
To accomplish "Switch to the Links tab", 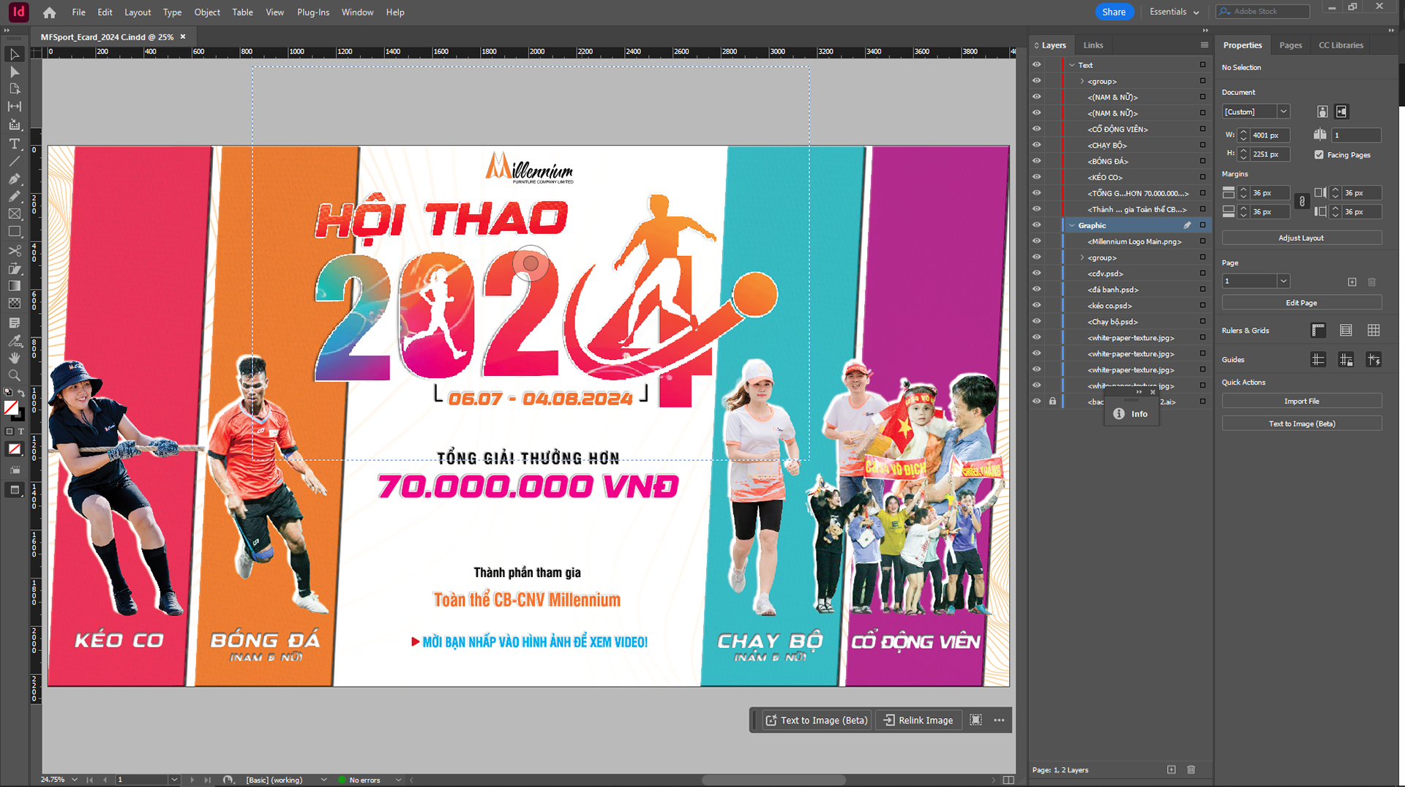I will click(1093, 45).
